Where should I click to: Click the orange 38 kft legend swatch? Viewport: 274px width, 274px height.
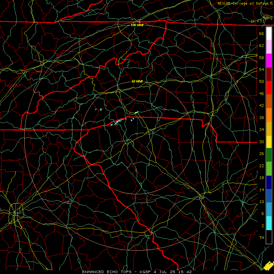[x=269, y=115]
